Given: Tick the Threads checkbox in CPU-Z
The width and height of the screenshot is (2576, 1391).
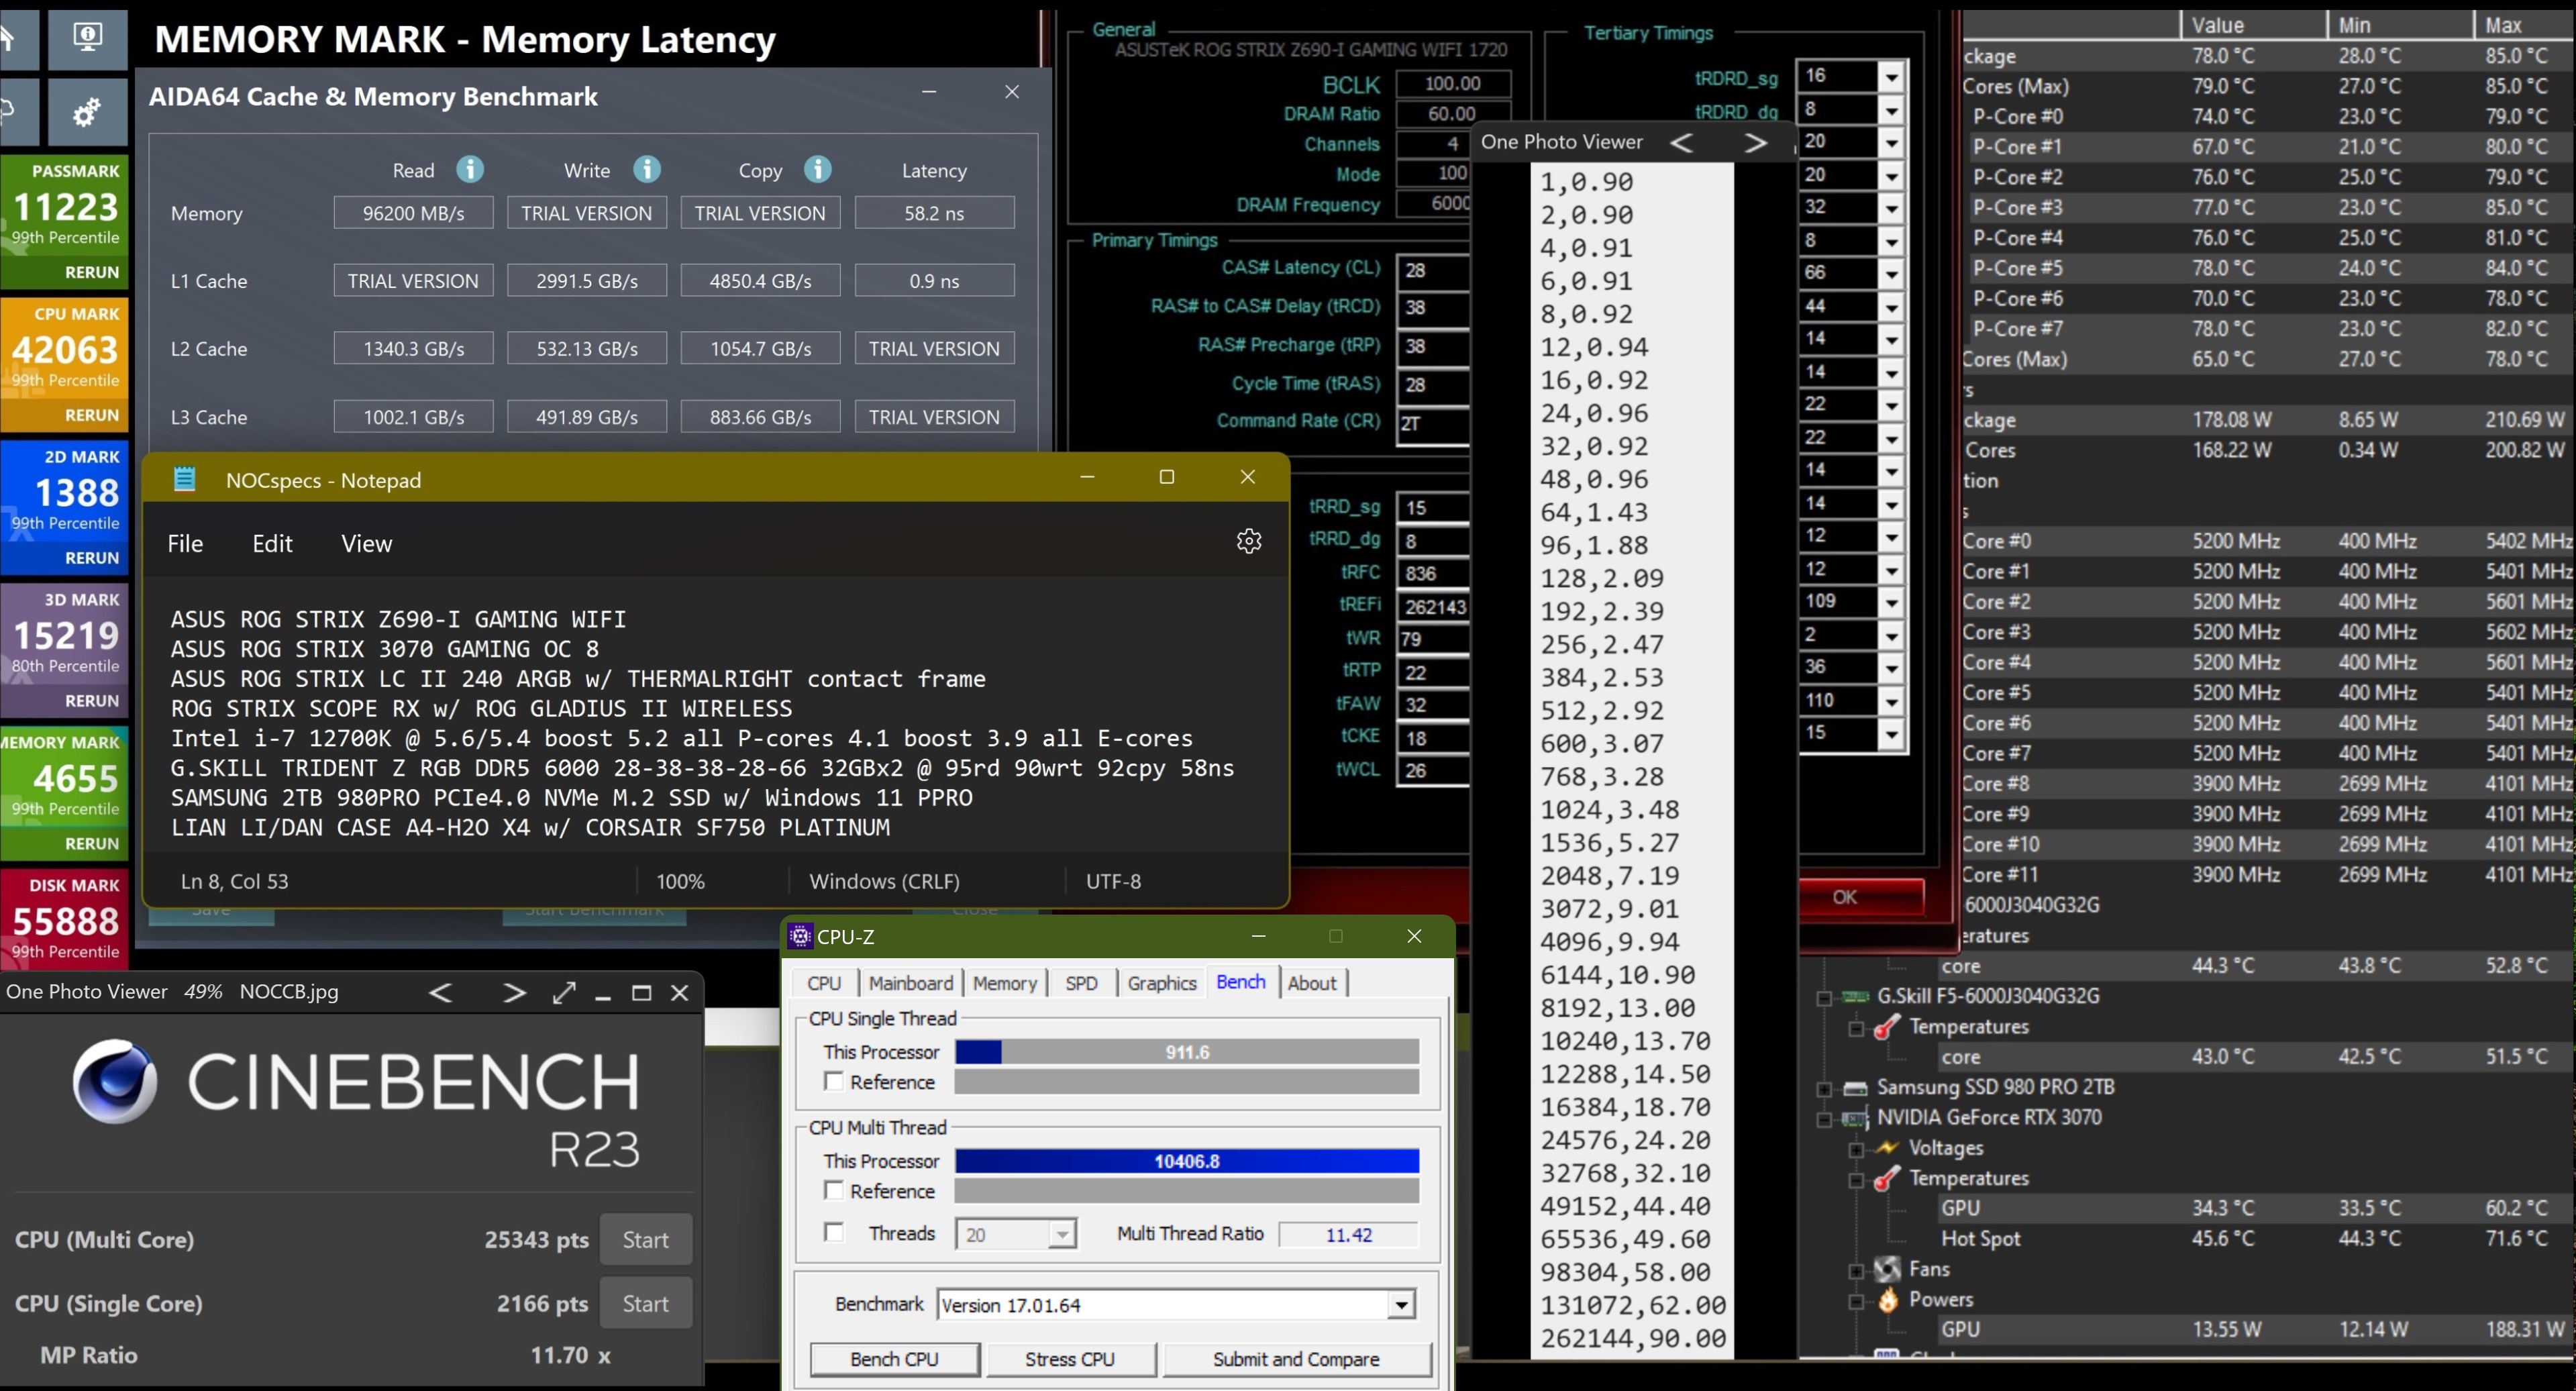Looking at the screenshot, I should 833,1232.
